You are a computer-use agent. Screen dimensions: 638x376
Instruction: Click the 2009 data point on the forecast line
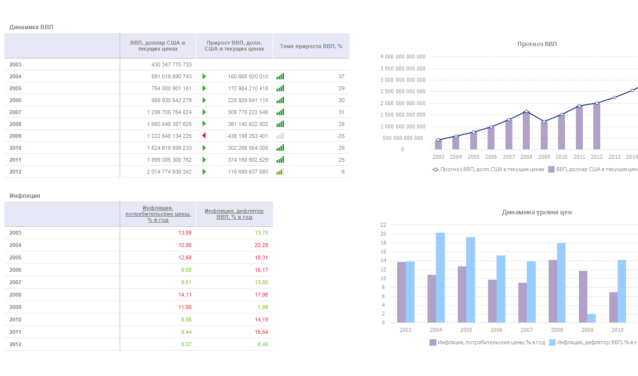click(x=544, y=122)
